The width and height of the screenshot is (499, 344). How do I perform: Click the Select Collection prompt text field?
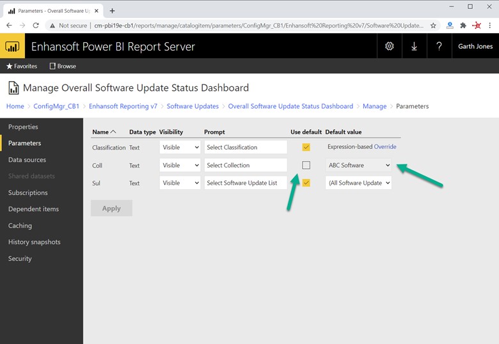click(x=246, y=165)
